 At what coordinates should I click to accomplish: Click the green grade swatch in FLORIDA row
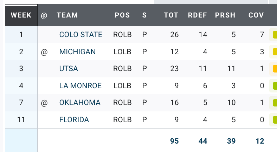(x=275, y=120)
